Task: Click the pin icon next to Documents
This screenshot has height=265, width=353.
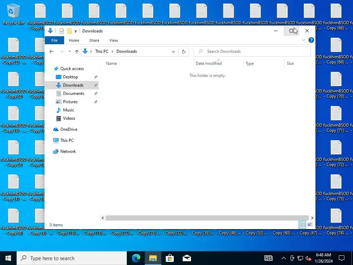Action: [x=96, y=94]
